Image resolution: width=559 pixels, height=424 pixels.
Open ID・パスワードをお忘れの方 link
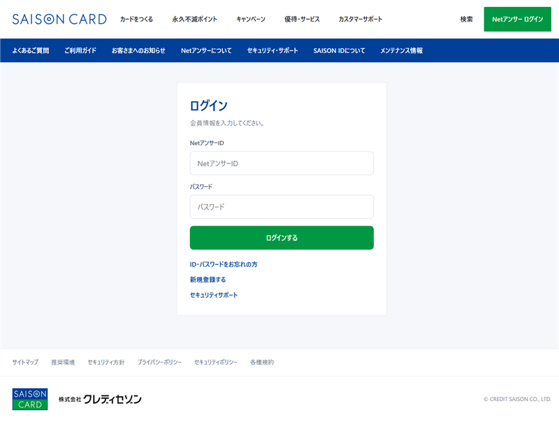224,264
